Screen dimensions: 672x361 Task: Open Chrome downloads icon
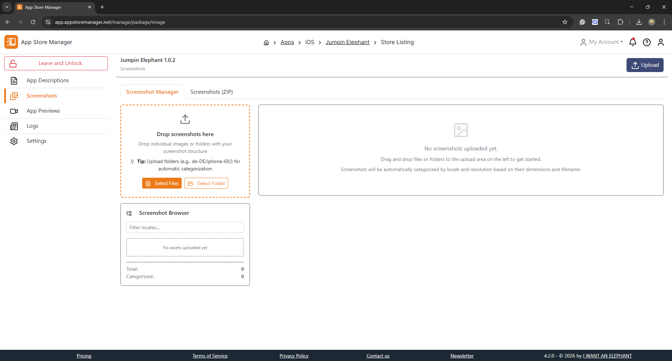tap(639, 22)
